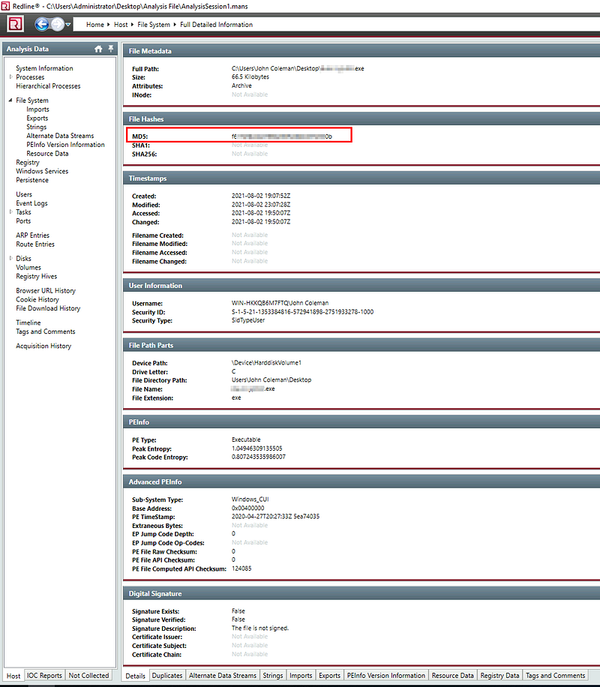Open Exports under File System
600x687 pixels.
(37, 118)
